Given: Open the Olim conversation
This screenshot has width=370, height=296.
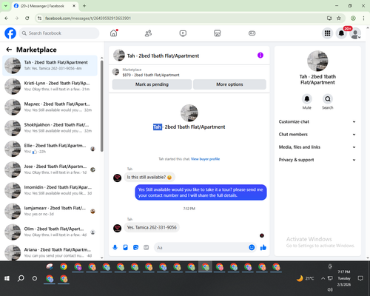Looking at the screenshot, I should coord(50,232).
